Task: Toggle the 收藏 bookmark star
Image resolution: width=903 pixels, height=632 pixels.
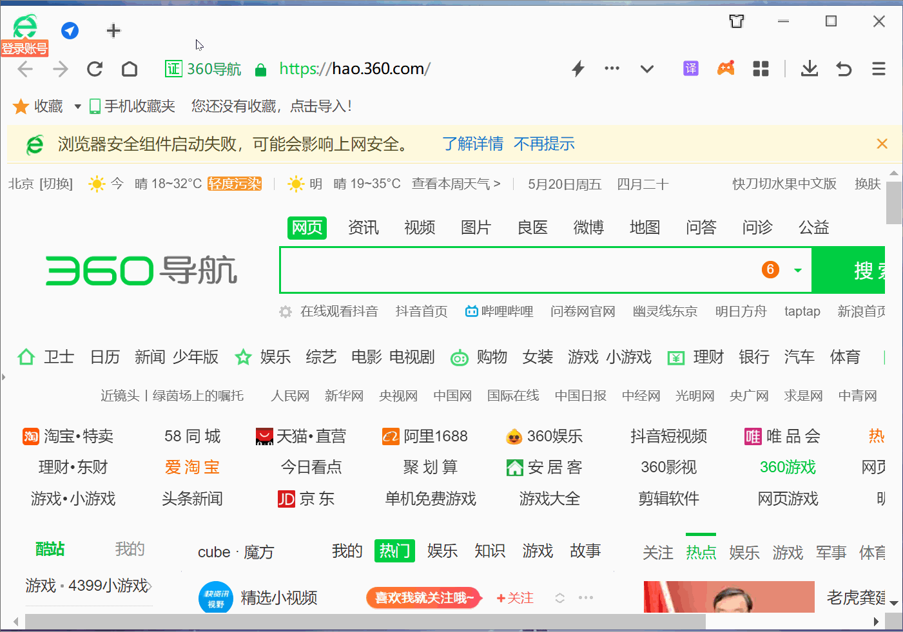Action: click(x=20, y=106)
